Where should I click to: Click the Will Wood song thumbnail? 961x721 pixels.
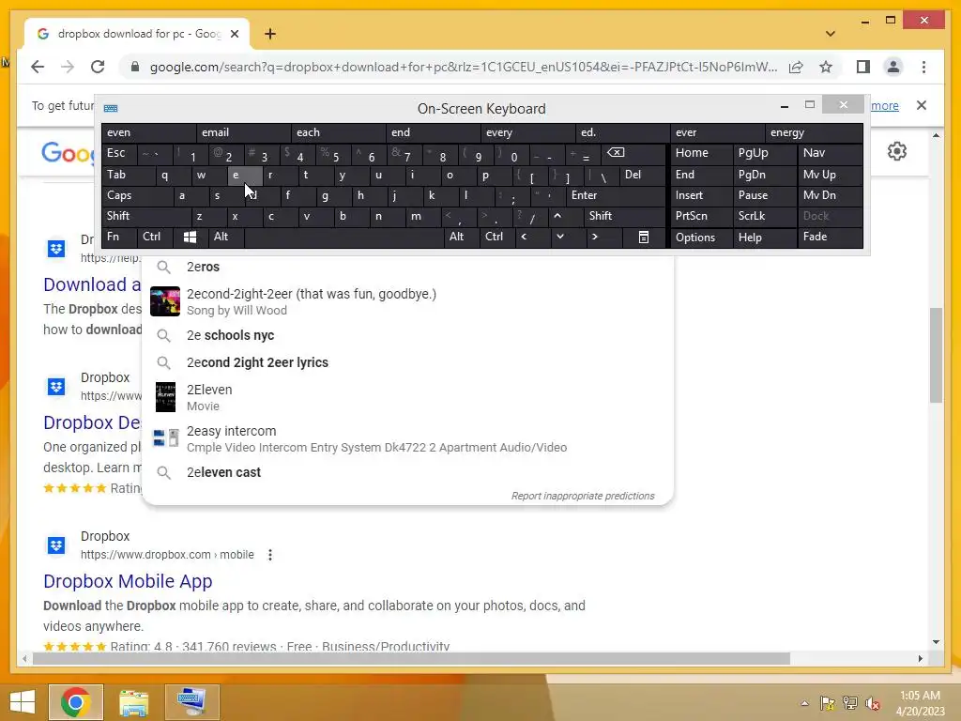(x=165, y=301)
